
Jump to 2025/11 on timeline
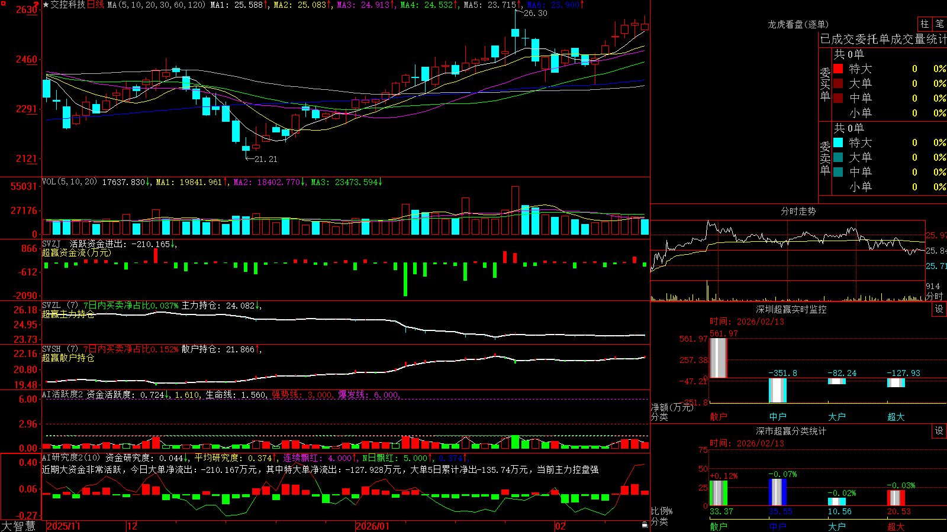click(63, 526)
